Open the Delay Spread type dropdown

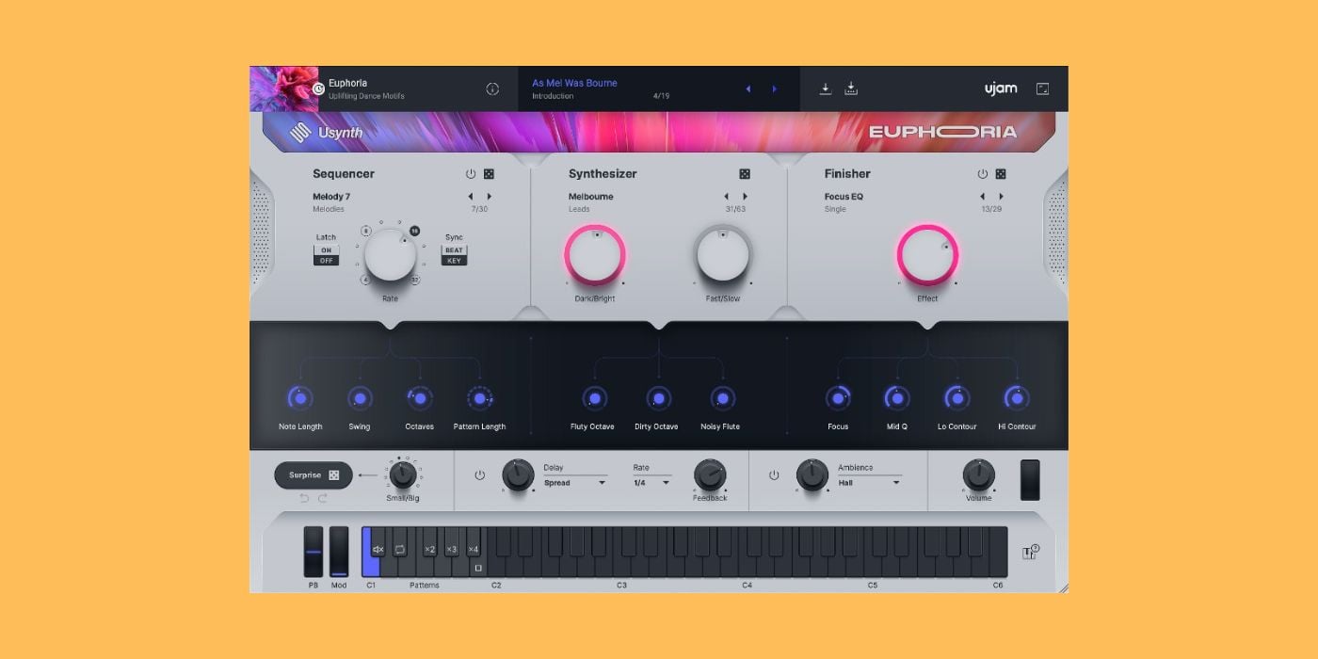click(x=574, y=483)
